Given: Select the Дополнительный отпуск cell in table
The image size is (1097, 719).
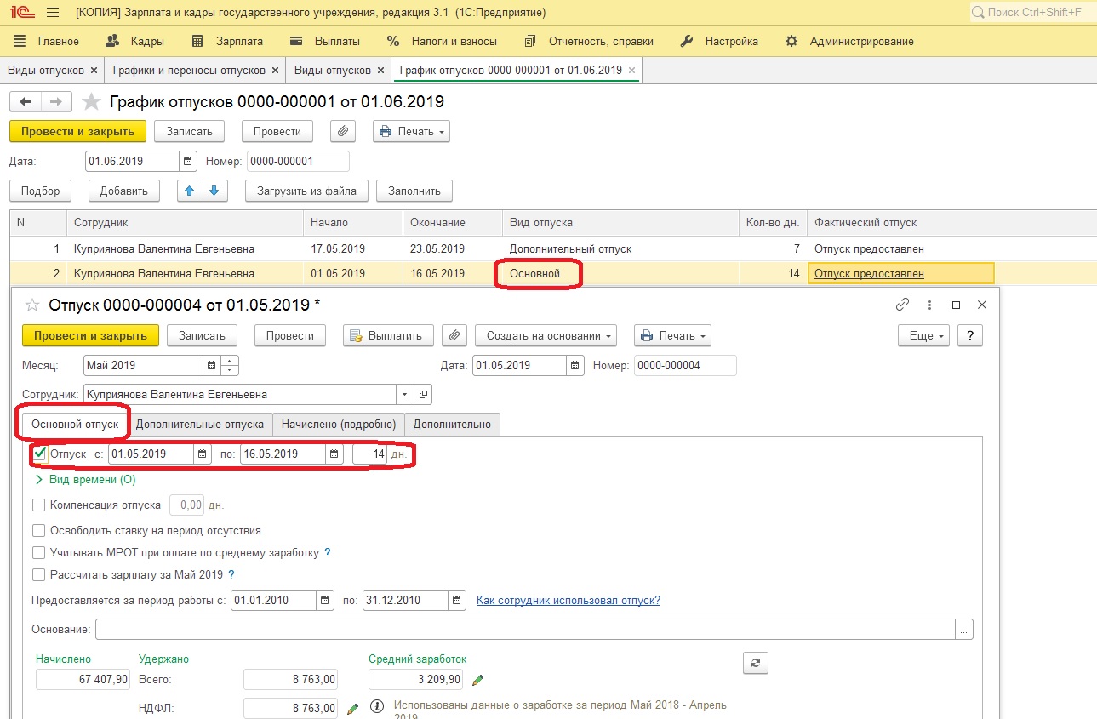Looking at the screenshot, I should [620, 249].
